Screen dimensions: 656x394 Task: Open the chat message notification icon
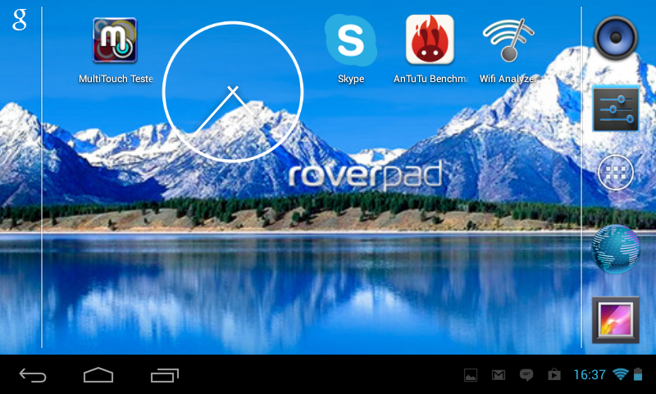pyautogui.click(x=526, y=375)
